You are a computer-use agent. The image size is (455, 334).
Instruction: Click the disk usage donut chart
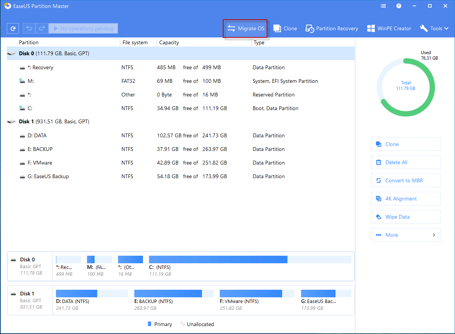click(406, 87)
